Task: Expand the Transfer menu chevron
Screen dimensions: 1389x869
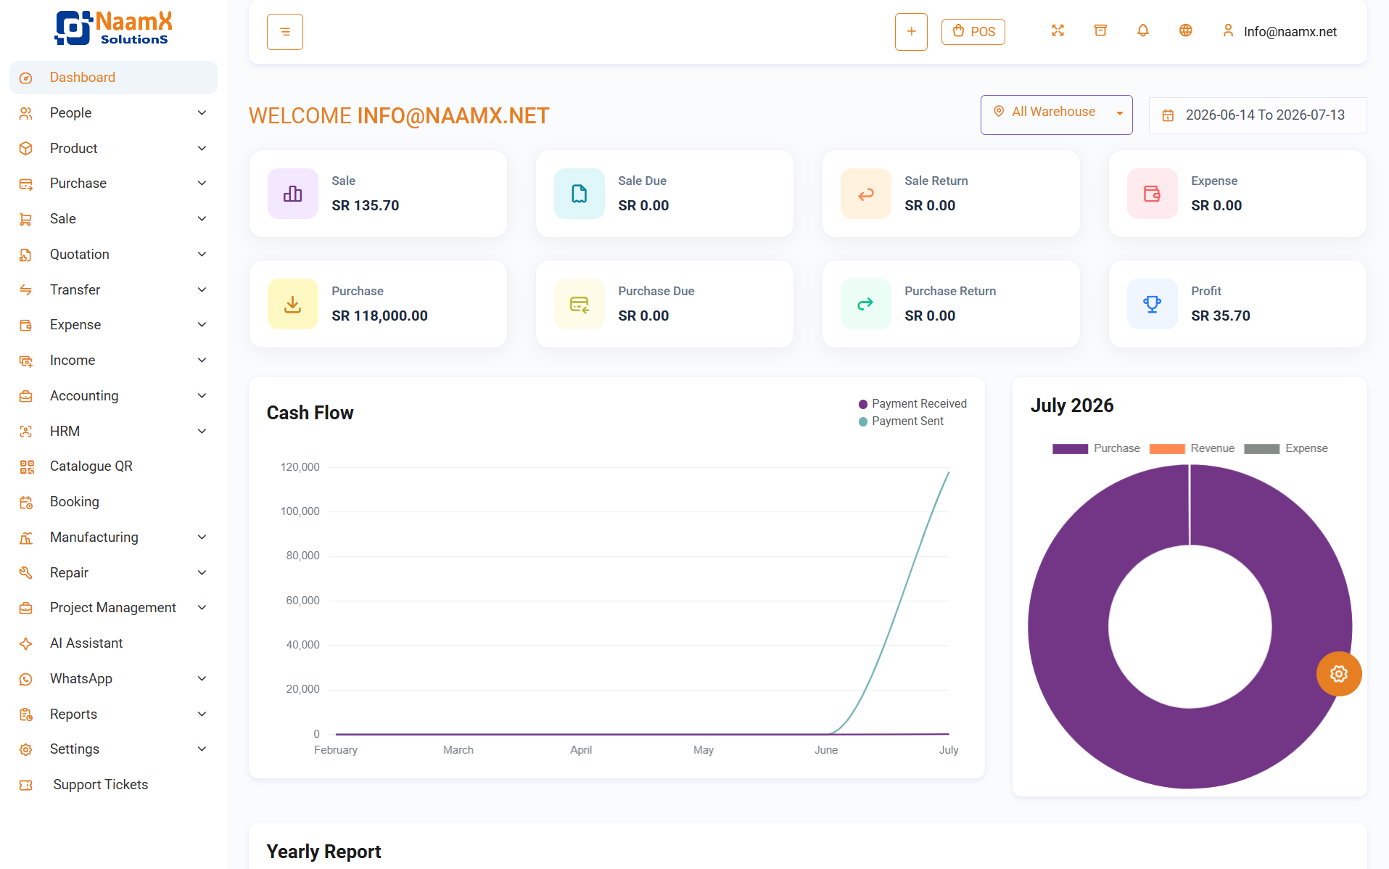Action: click(202, 290)
